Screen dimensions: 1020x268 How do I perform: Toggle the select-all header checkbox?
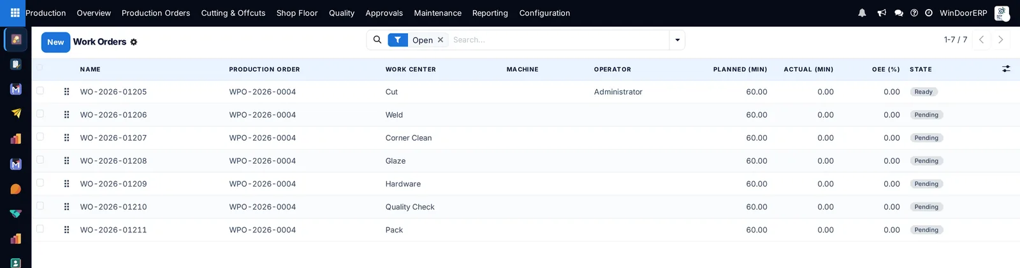(40, 67)
